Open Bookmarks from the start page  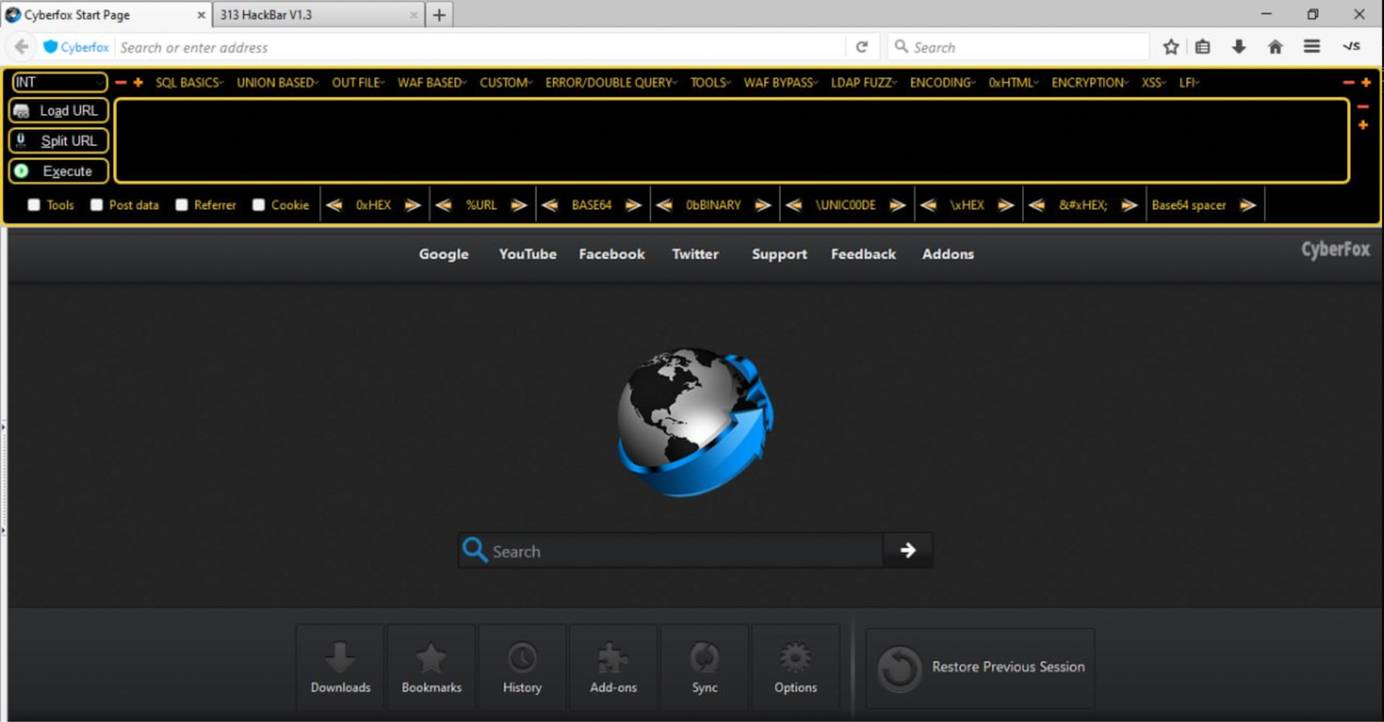[x=432, y=667]
